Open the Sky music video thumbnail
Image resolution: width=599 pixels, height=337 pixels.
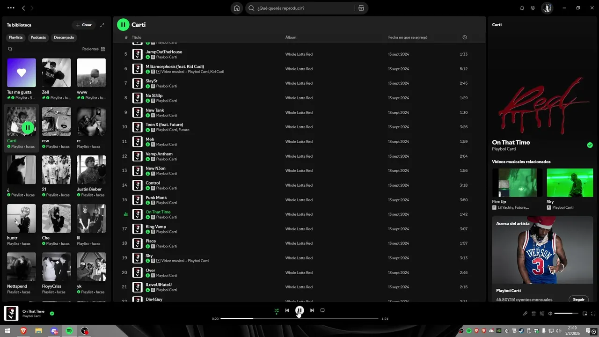[x=570, y=183]
